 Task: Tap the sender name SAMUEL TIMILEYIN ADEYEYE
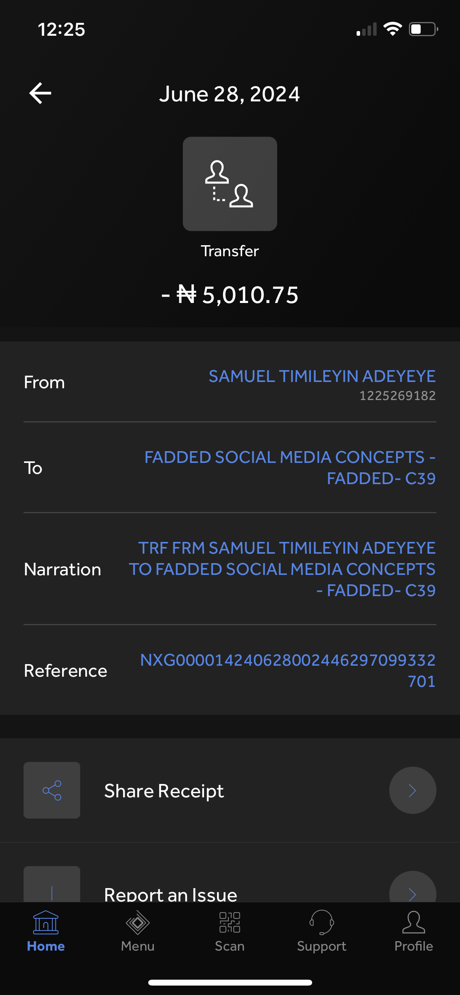[x=322, y=376]
